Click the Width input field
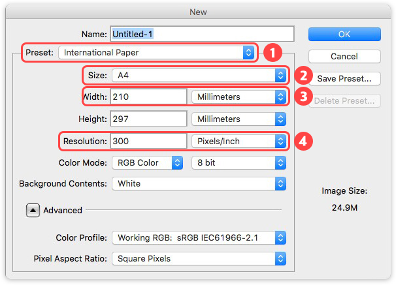 [148, 97]
